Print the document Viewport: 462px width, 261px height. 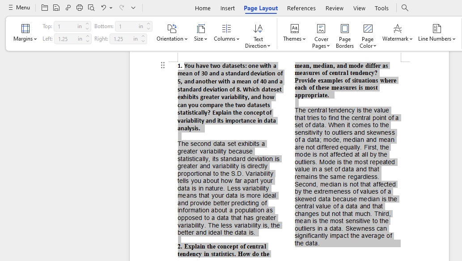tap(80, 8)
